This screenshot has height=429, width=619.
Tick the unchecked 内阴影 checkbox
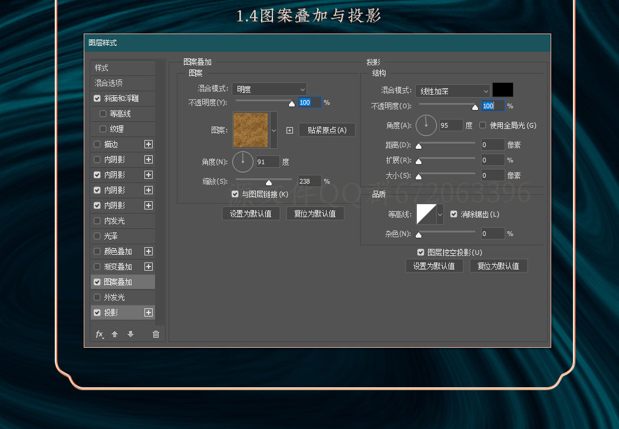tap(97, 159)
